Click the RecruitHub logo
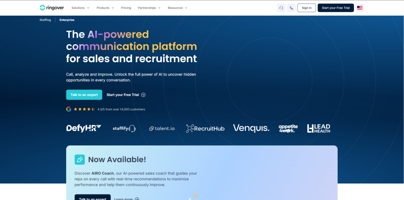404x200 pixels. pos(205,128)
